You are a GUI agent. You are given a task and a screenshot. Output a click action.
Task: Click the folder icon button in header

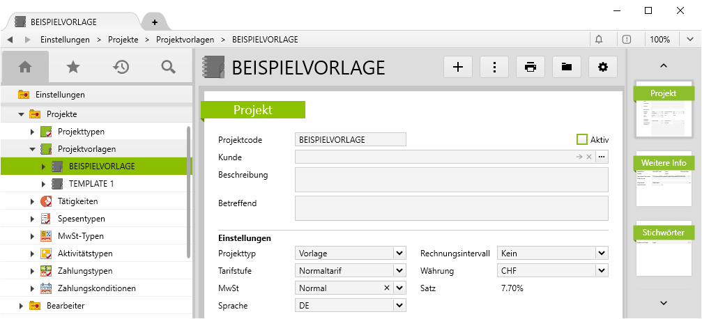(x=567, y=67)
